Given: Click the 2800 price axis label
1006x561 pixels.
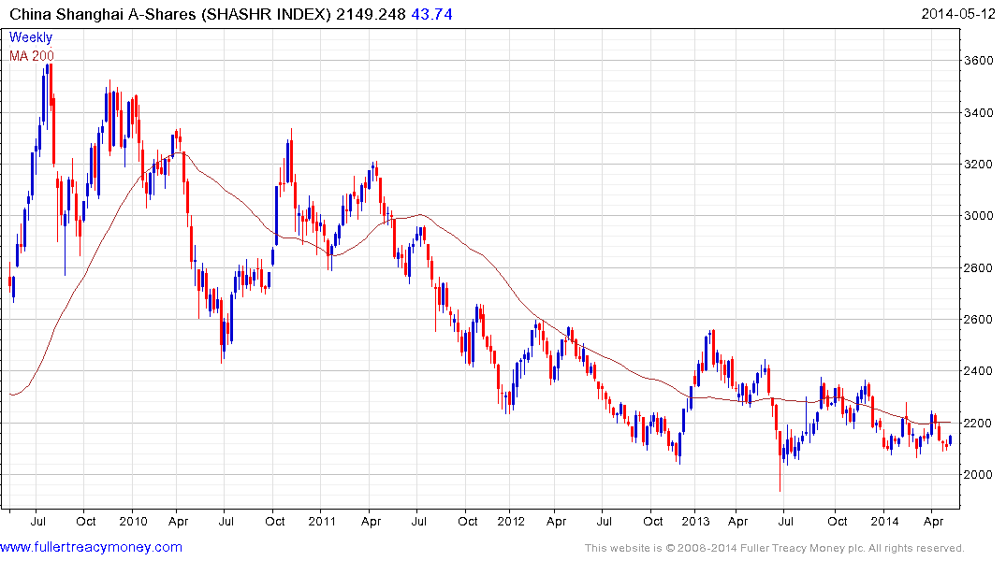Looking at the screenshot, I should pyautogui.click(x=979, y=268).
